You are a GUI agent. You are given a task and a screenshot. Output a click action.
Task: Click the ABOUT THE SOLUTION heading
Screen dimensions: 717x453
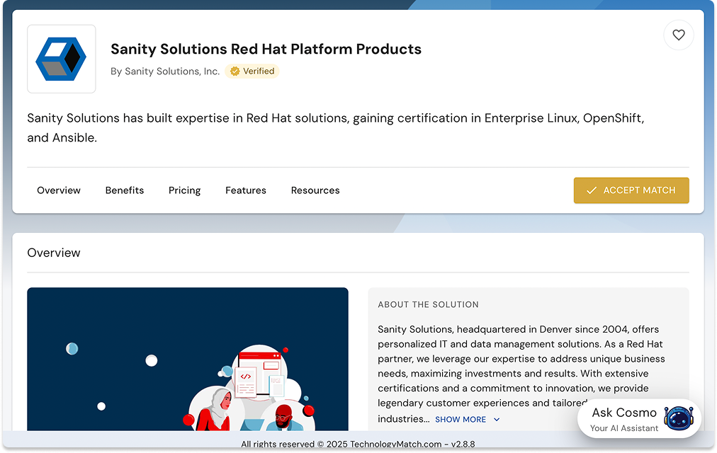428,304
